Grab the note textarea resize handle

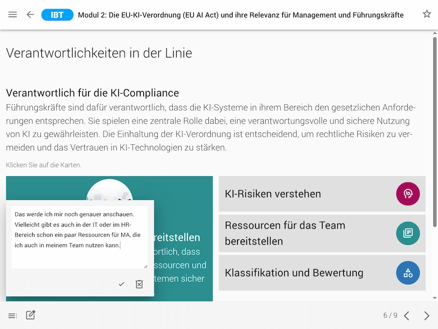(146, 266)
